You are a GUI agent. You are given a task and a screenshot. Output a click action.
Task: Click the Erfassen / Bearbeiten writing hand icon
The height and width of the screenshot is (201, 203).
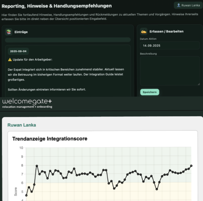click(144, 31)
